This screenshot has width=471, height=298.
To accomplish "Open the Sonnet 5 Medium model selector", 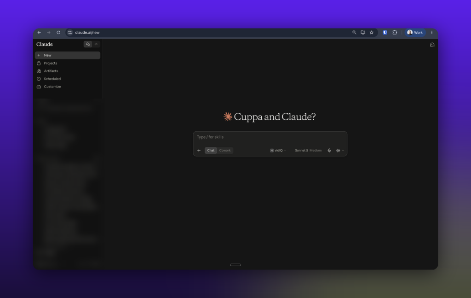I will [x=308, y=150].
